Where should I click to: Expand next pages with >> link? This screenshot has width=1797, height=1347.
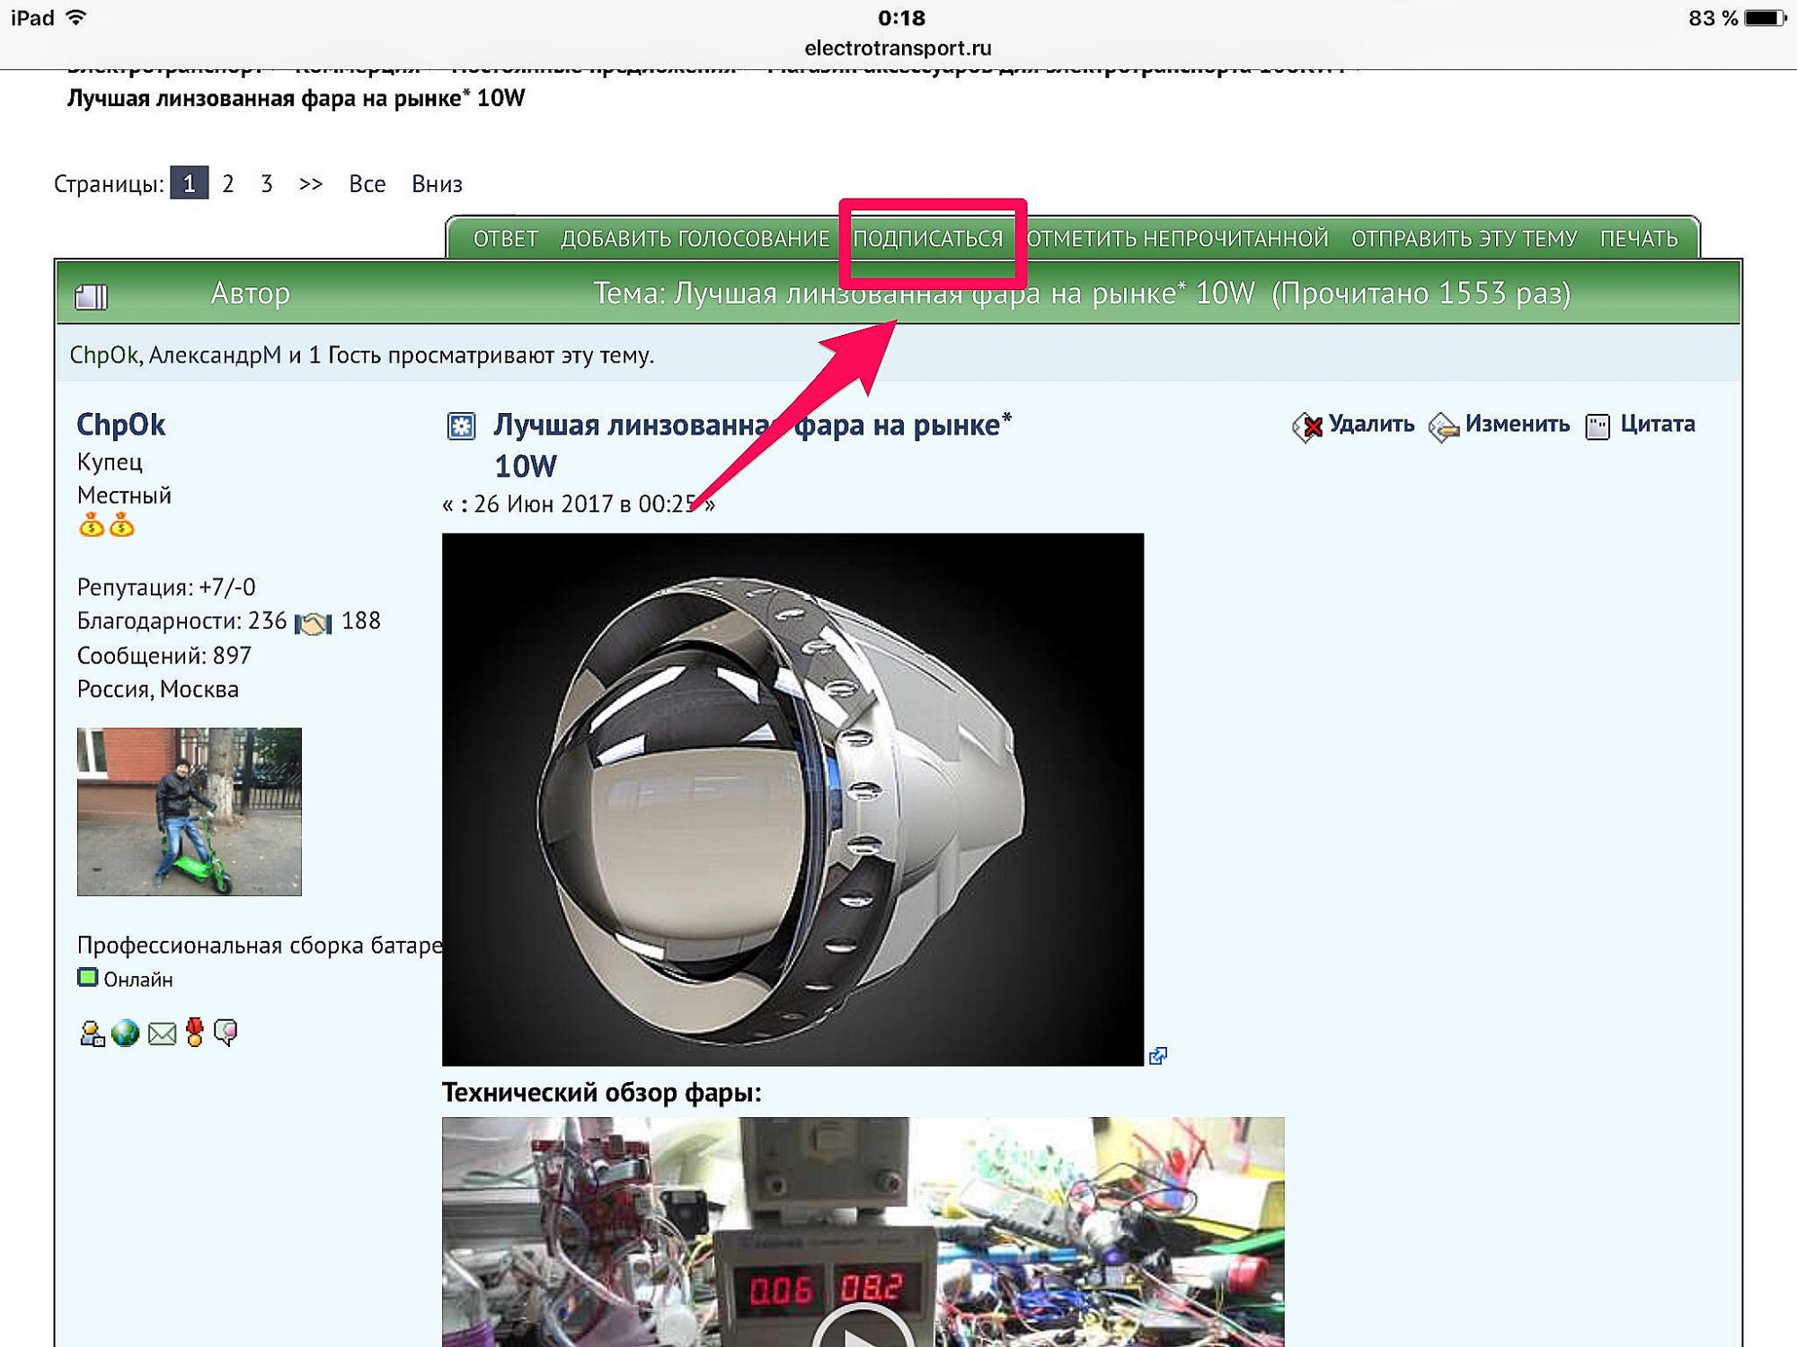point(310,184)
